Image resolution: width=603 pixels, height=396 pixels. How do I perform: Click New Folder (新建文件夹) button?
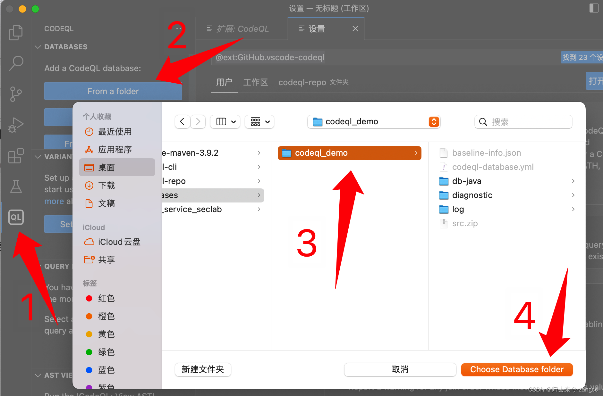pyautogui.click(x=203, y=369)
